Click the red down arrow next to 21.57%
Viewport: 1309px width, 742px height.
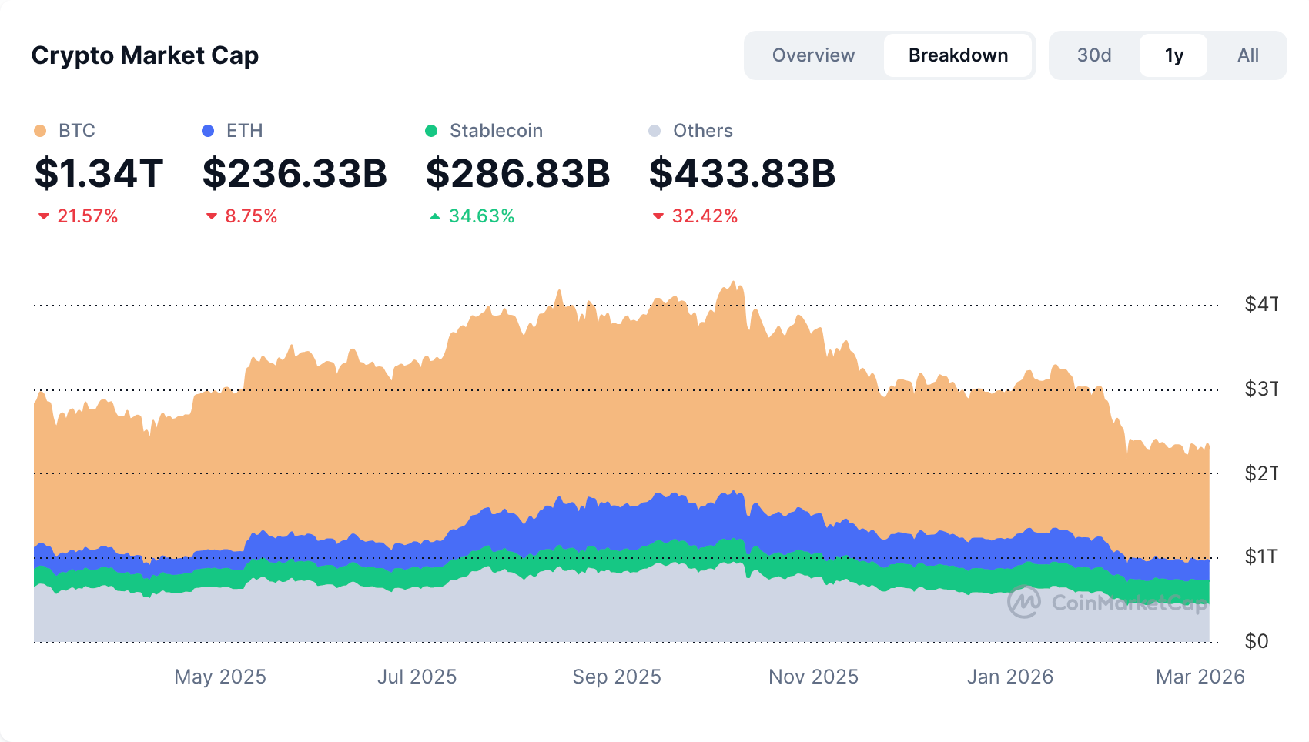44,216
